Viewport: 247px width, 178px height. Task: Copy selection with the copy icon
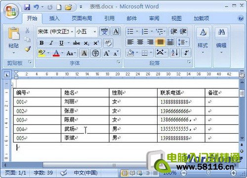27,39
